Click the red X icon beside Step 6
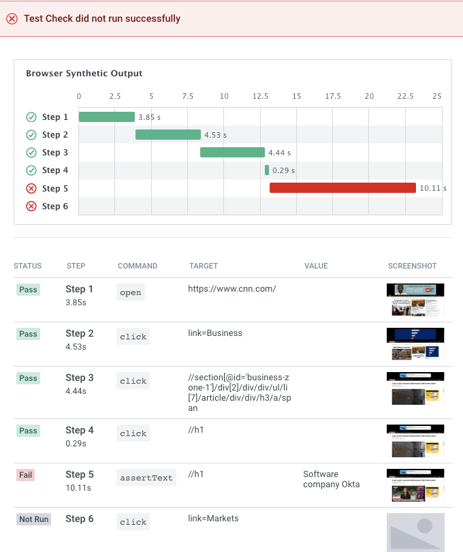 (x=31, y=206)
